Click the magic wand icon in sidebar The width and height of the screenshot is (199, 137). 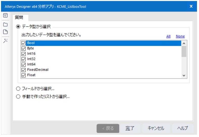5,41
